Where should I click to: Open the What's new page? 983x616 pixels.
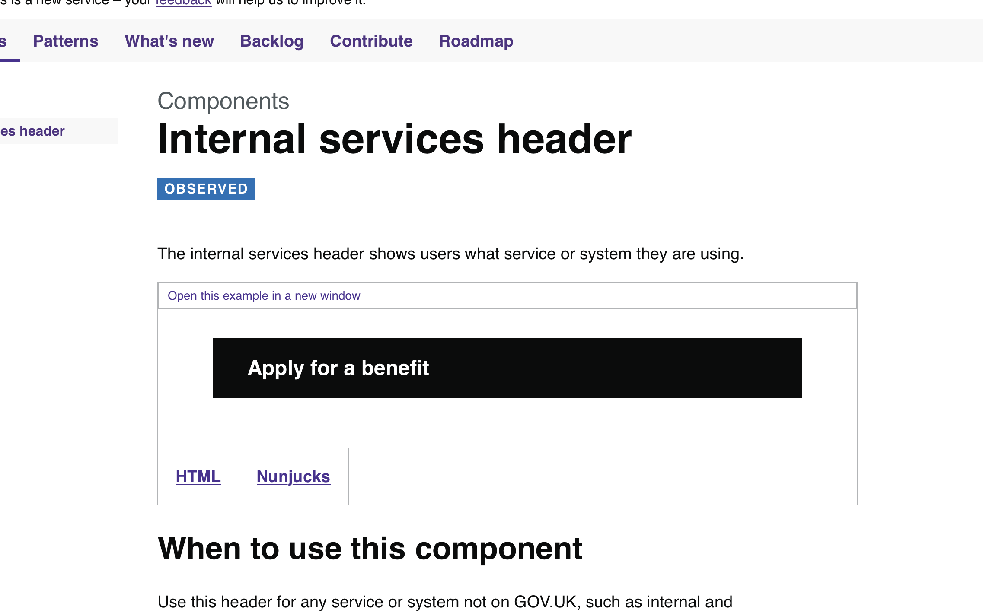click(x=169, y=41)
